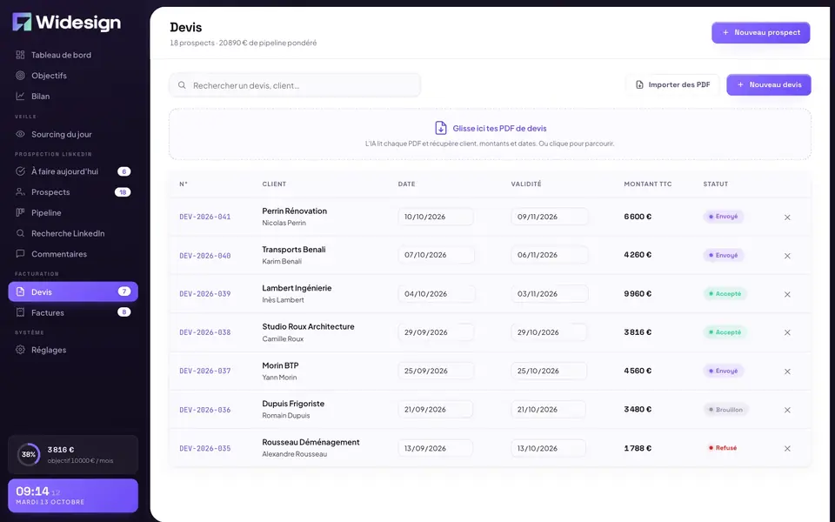835x522 pixels.
Task: Change Accepté status of Lambert Ingénierie
Action: point(725,293)
